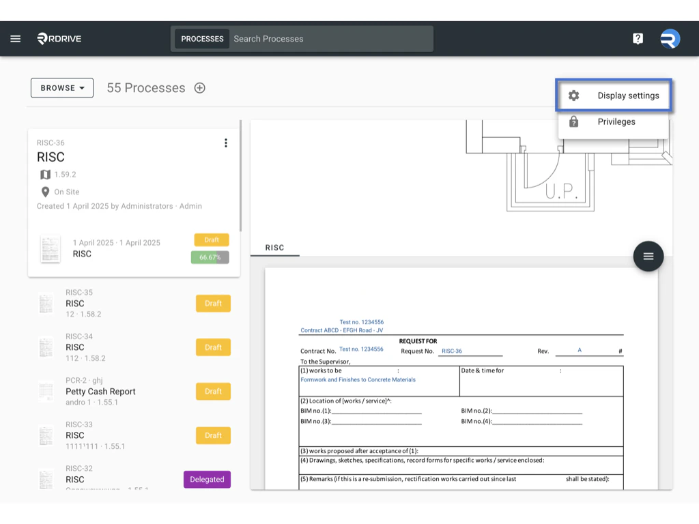Click the 'RISC-36' Request No. value
The width and height of the screenshot is (699, 524).
[x=452, y=351]
